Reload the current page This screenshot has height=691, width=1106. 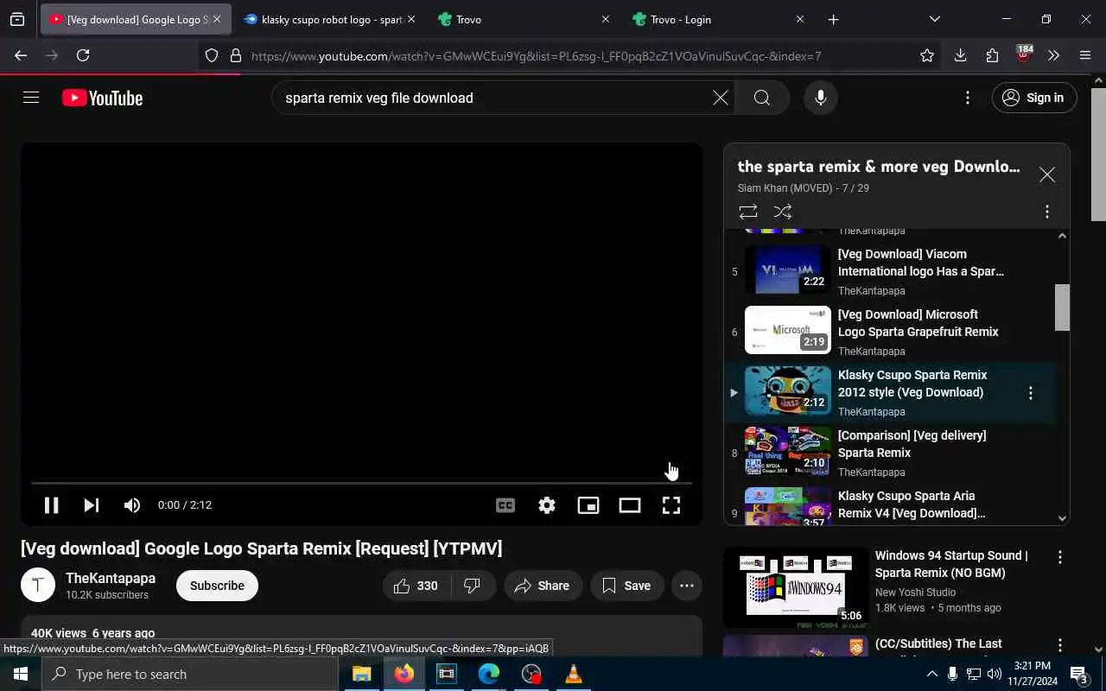pos(83,55)
